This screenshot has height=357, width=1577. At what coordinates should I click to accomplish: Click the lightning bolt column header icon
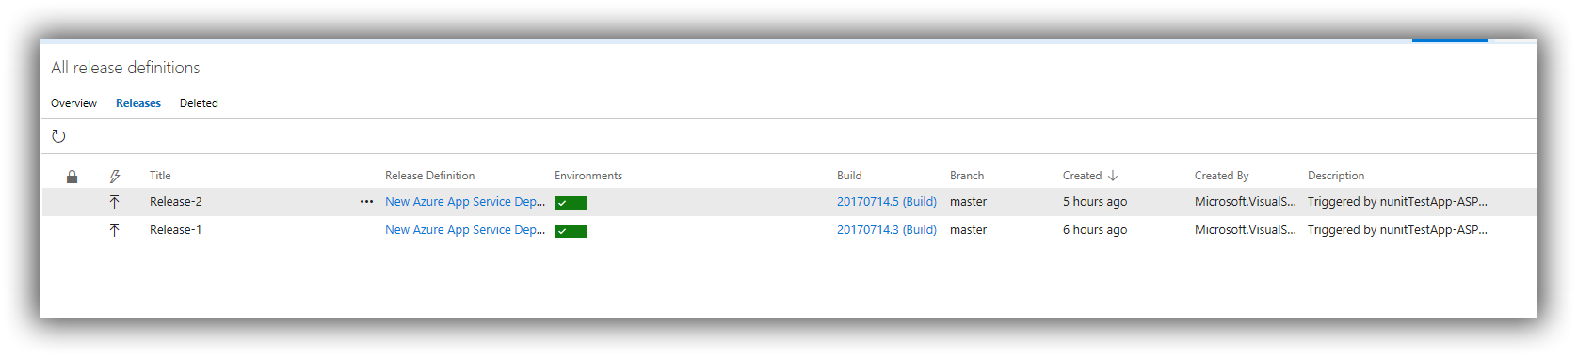click(114, 177)
